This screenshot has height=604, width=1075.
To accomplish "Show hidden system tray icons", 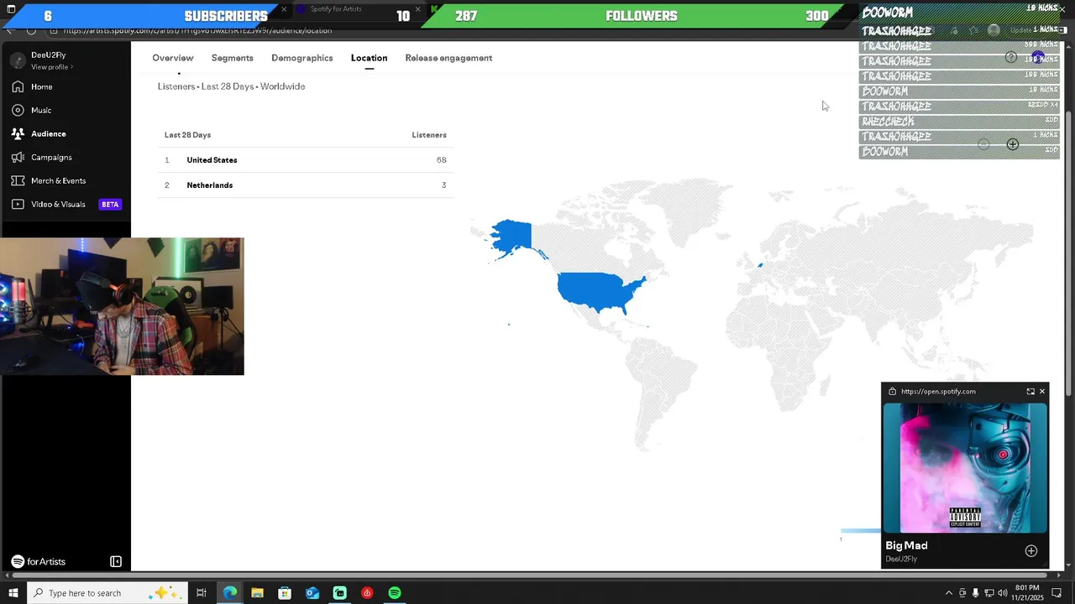I will [949, 593].
